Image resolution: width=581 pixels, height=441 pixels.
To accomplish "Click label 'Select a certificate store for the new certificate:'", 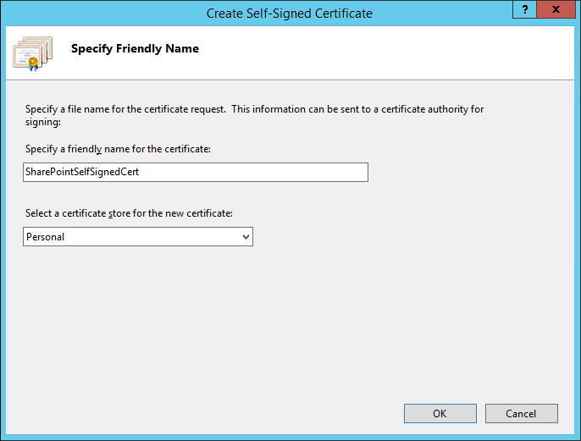I will (x=129, y=213).
